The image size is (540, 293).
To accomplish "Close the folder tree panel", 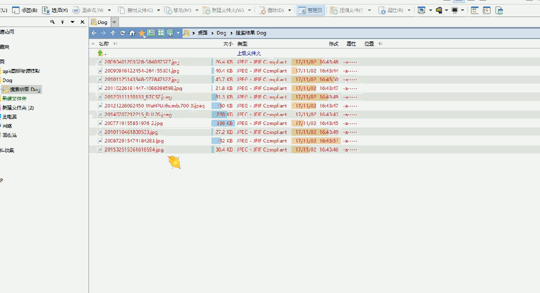I will (x=82, y=22).
